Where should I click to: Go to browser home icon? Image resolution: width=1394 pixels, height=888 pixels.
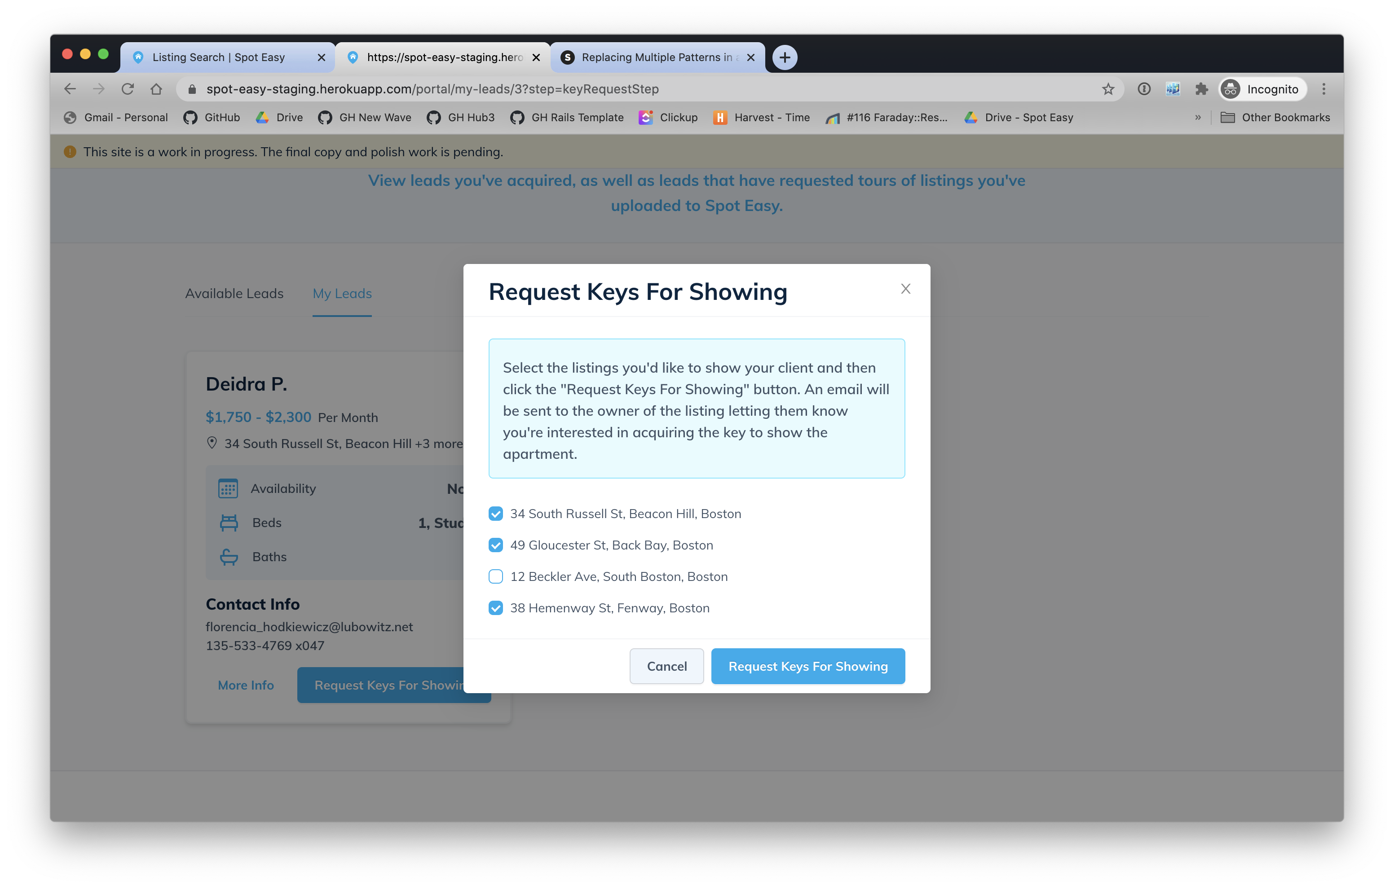(x=156, y=89)
